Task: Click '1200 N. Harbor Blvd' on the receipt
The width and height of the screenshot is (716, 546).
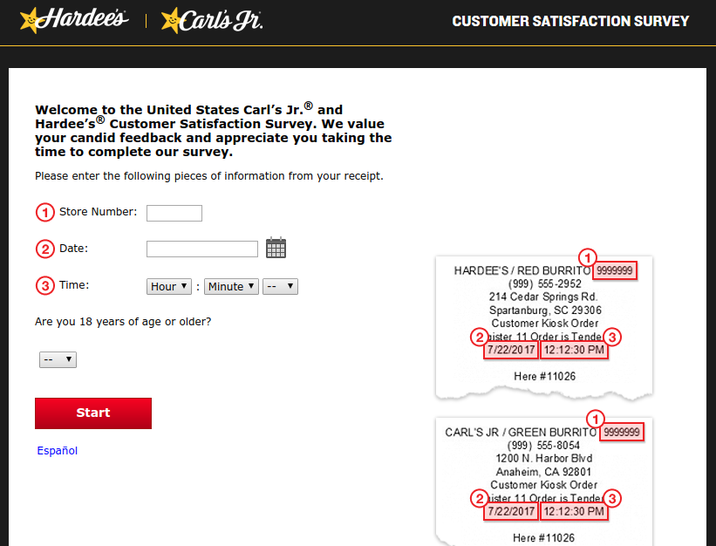Action: [544, 459]
